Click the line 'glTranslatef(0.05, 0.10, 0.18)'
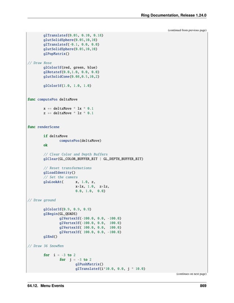Screen dimensions: 234x303 pyautogui.click(x=73, y=35)
